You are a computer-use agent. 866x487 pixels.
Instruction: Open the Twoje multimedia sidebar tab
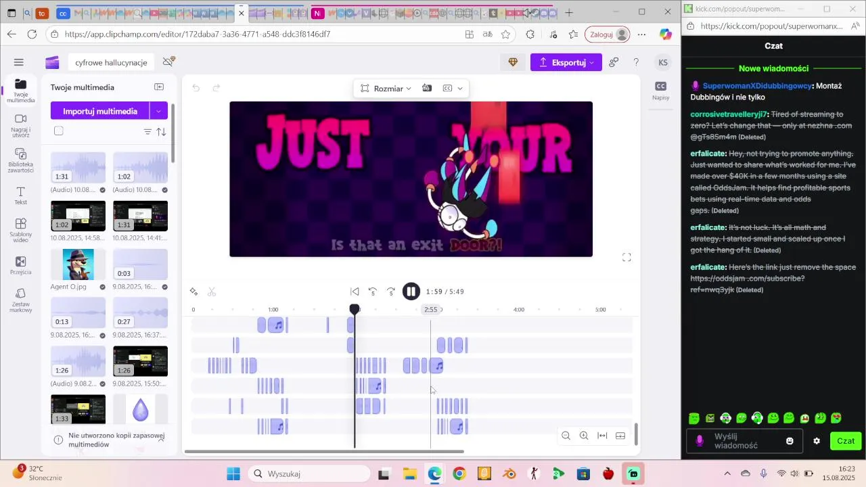[x=21, y=91]
